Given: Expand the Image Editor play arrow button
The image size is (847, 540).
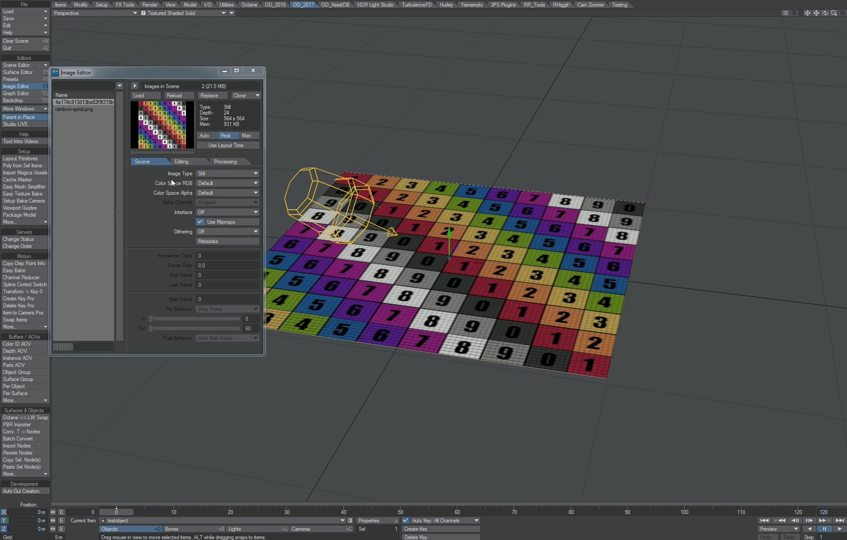Looking at the screenshot, I should (135, 86).
